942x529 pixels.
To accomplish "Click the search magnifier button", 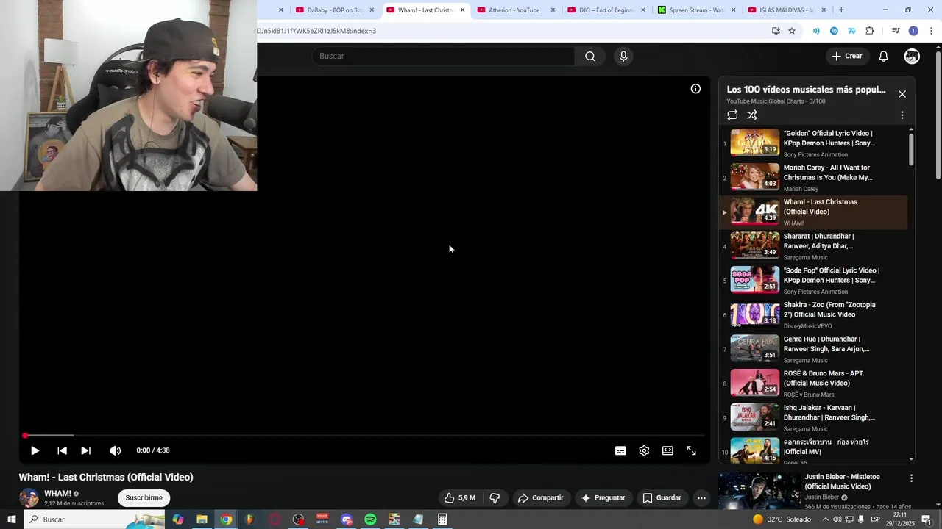I will pyautogui.click(x=590, y=56).
